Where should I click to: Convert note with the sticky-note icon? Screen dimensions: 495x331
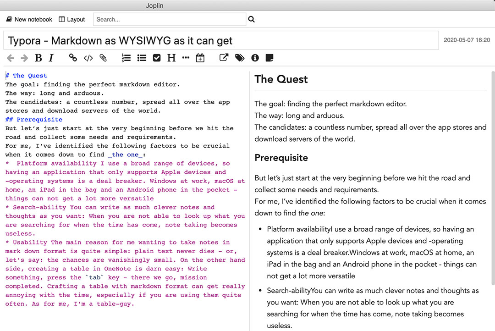pyautogui.click(x=269, y=58)
